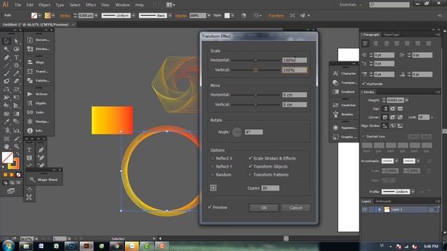Switch to the OpenType tab
The height and width of the screenshot is (251, 447).
[391, 34]
